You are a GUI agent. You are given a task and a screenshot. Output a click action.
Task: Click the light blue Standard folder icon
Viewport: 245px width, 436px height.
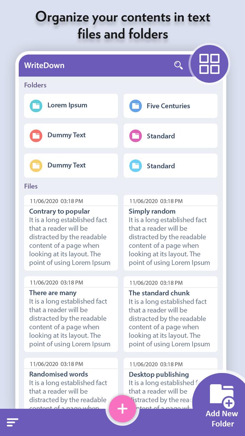point(135,166)
